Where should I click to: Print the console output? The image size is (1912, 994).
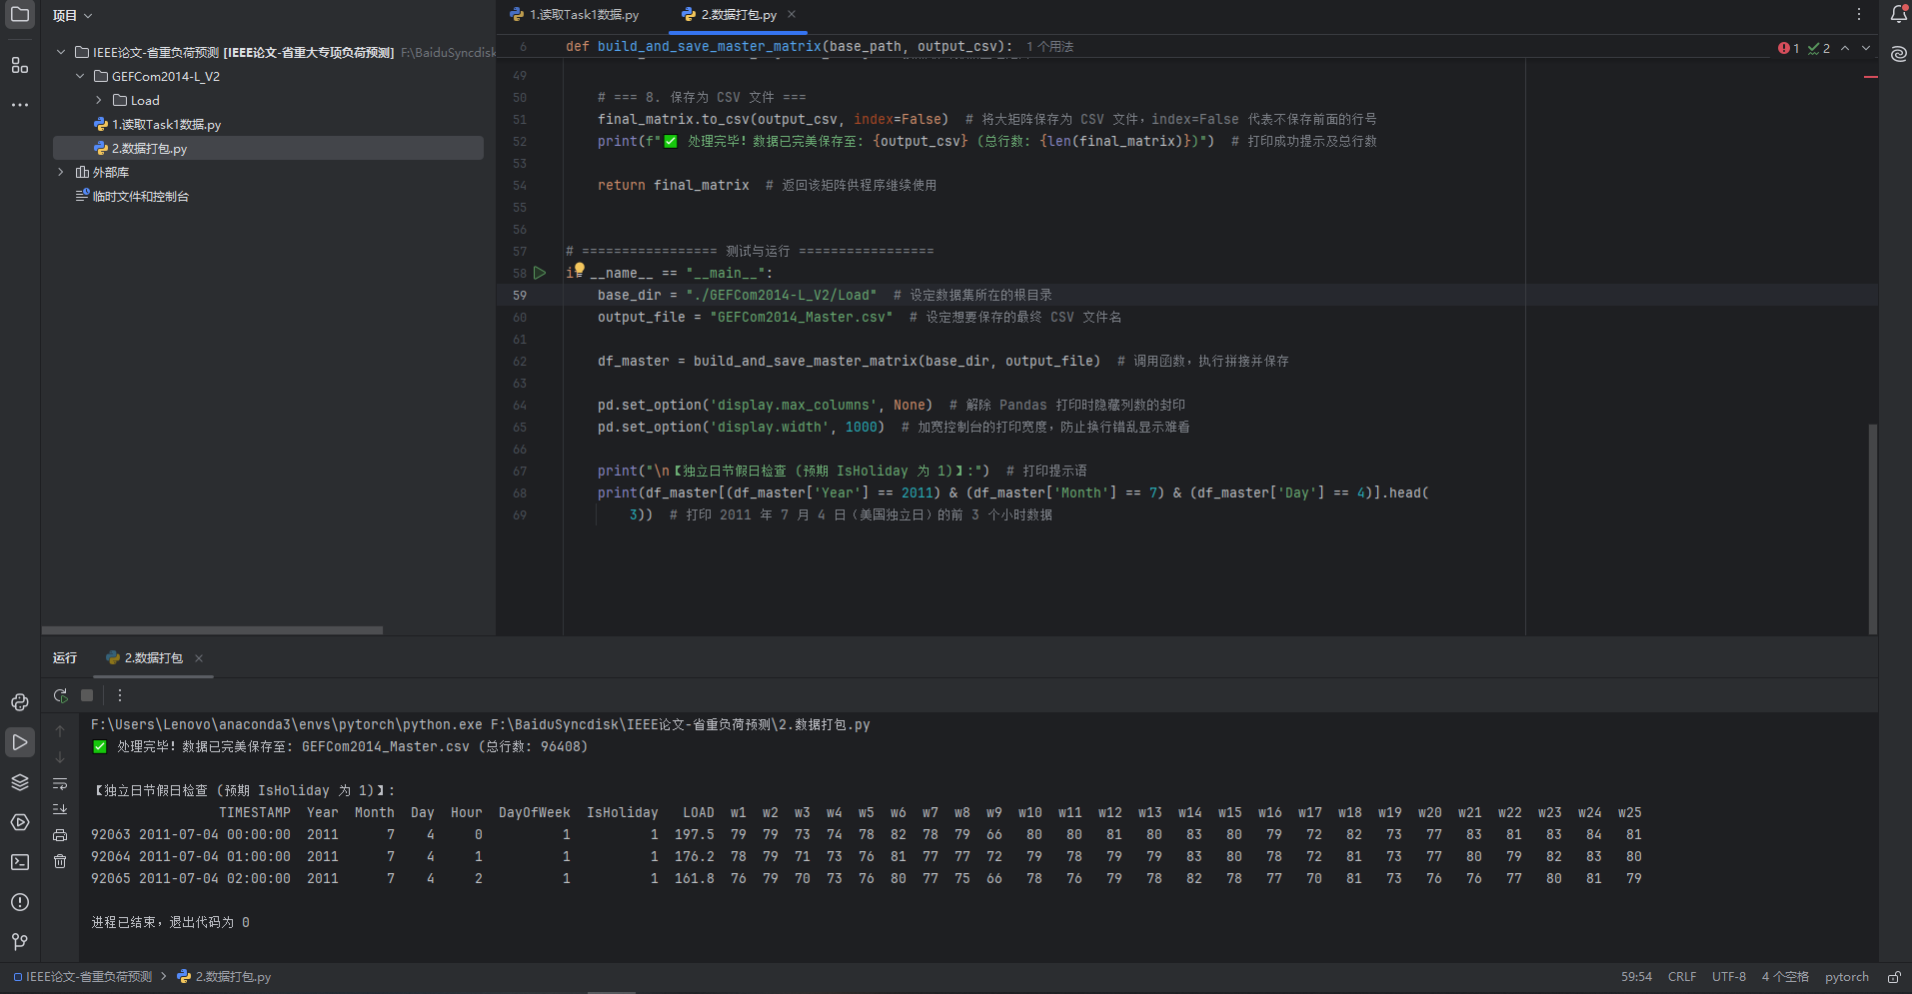[x=60, y=835]
